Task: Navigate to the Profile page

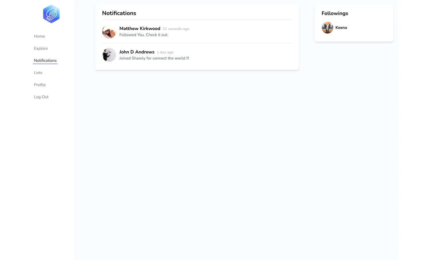Action: coord(40,85)
